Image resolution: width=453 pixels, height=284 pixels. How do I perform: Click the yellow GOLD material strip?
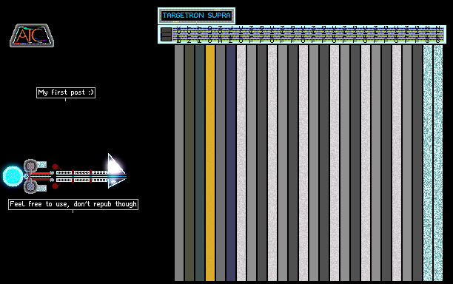(x=210, y=163)
